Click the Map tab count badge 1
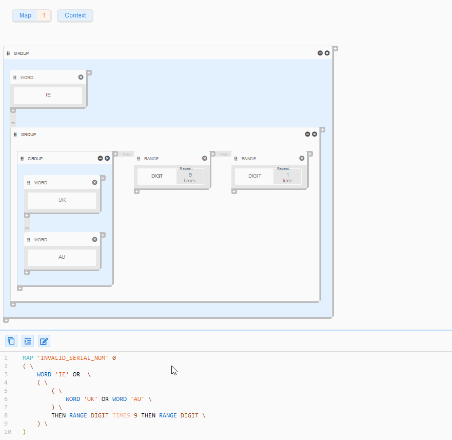Viewport: 452px width, 440px height. pyautogui.click(x=44, y=15)
